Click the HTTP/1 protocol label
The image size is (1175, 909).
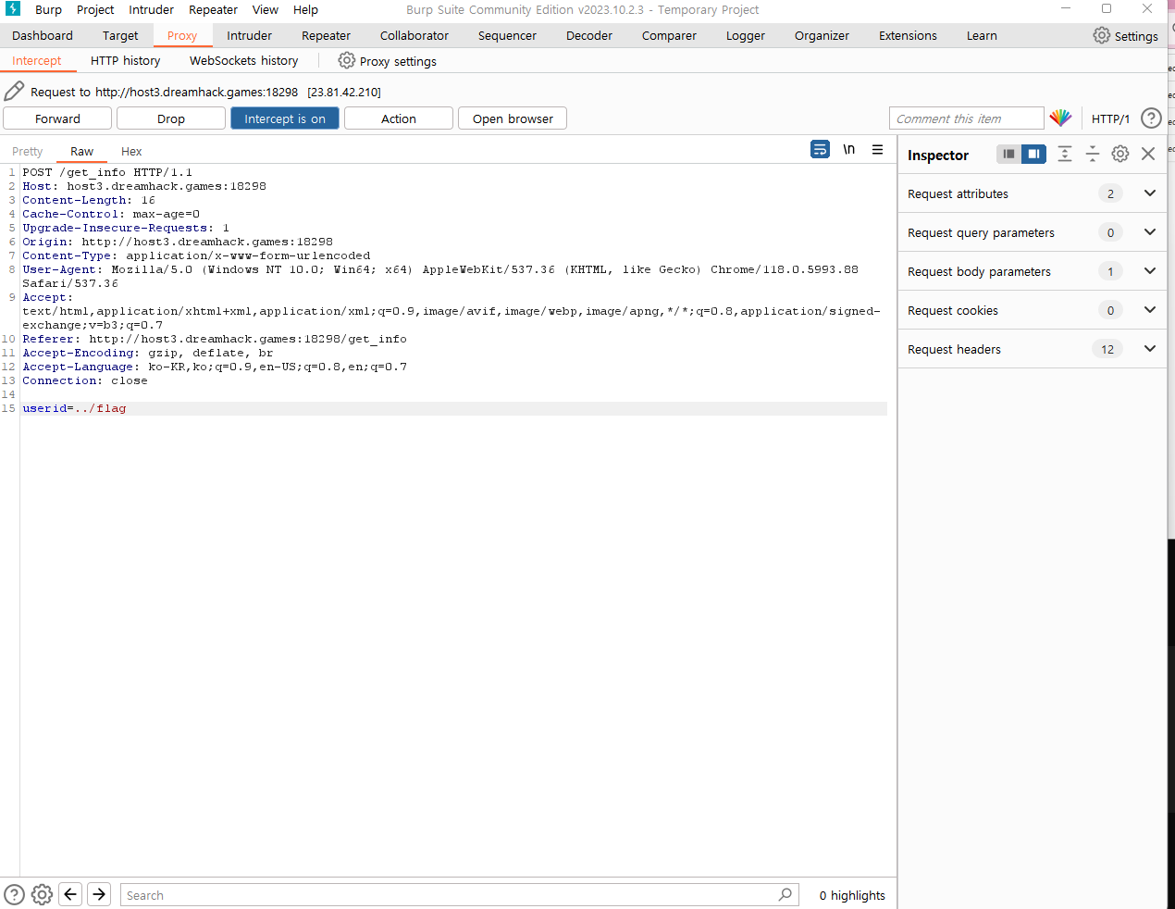(x=1110, y=118)
